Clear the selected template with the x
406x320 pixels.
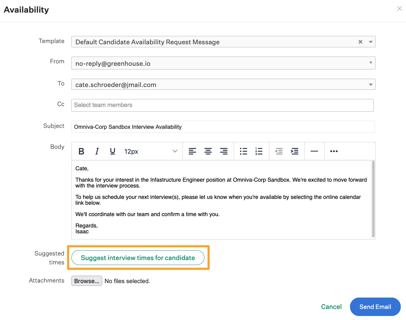[x=360, y=42]
